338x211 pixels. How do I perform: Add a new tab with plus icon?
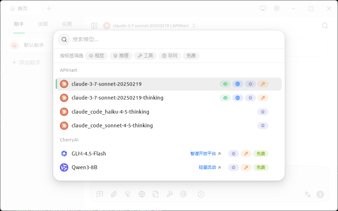tap(49, 8)
